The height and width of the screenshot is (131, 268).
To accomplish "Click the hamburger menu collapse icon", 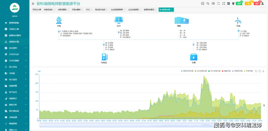I will pyautogui.click(x=33, y=4).
